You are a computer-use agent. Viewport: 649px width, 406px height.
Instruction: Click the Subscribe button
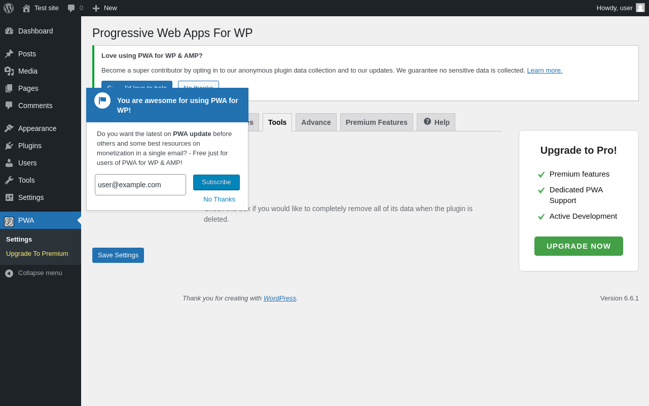217,182
